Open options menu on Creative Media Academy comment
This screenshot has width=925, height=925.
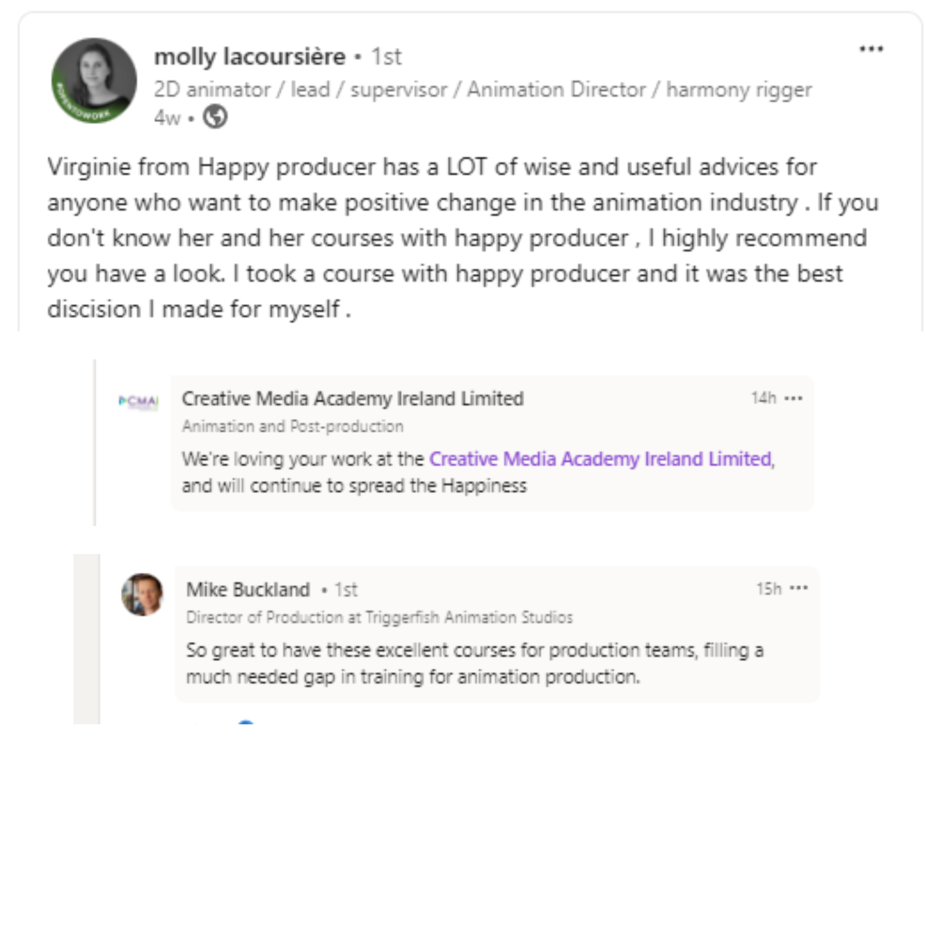[794, 398]
